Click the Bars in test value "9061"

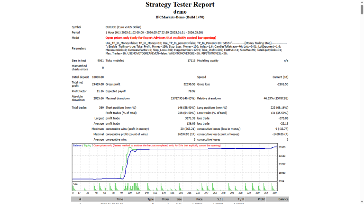click(100, 61)
